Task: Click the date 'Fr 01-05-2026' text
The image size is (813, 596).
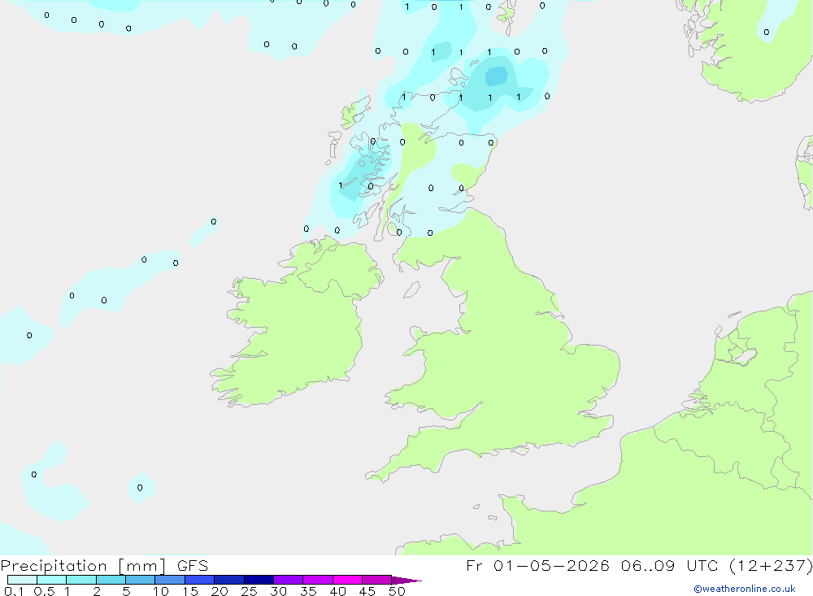Action: pyautogui.click(x=537, y=565)
